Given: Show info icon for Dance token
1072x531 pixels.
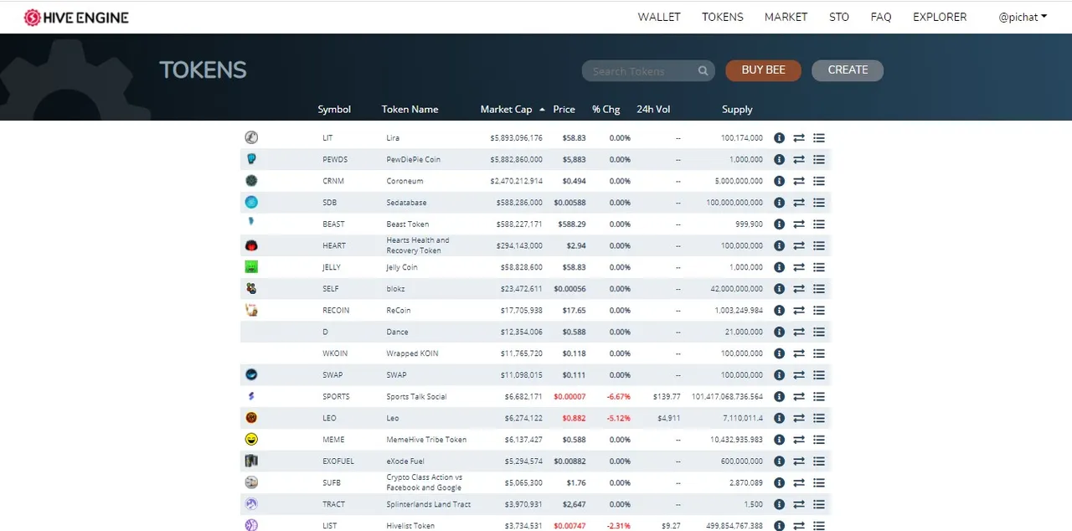Looking at the screenshot, I should pyautogui.click(x=779, y=332).
